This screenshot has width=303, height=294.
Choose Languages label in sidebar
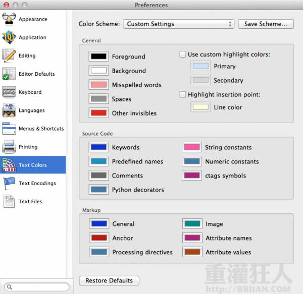pos(32,110)
